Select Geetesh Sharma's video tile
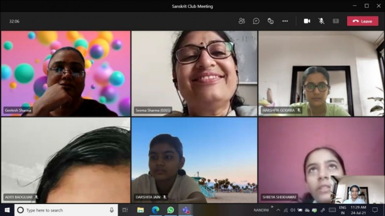385x216 pixels. (x=66, y=73)
